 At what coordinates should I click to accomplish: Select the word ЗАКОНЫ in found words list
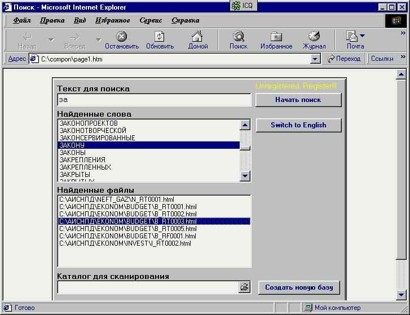pyautogui.click(x=73, y=153)
